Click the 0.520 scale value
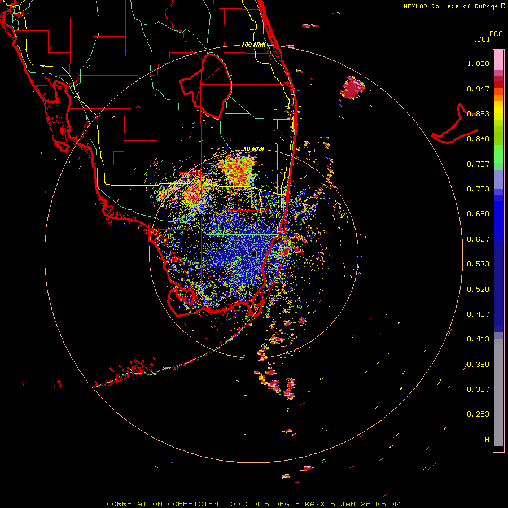This screenshot has width=508, height=508. (x=478, y=290)
